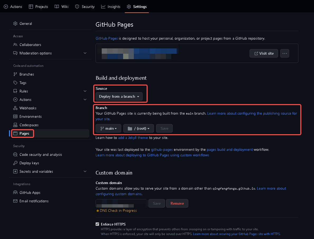The width and height of the screenshot is (314, 239).
Task: Open the Deploy from a branch dropdown
Action: point(119,97)
